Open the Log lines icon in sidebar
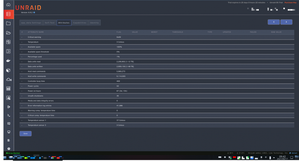299x161 pixels. (x=9, y=140)
